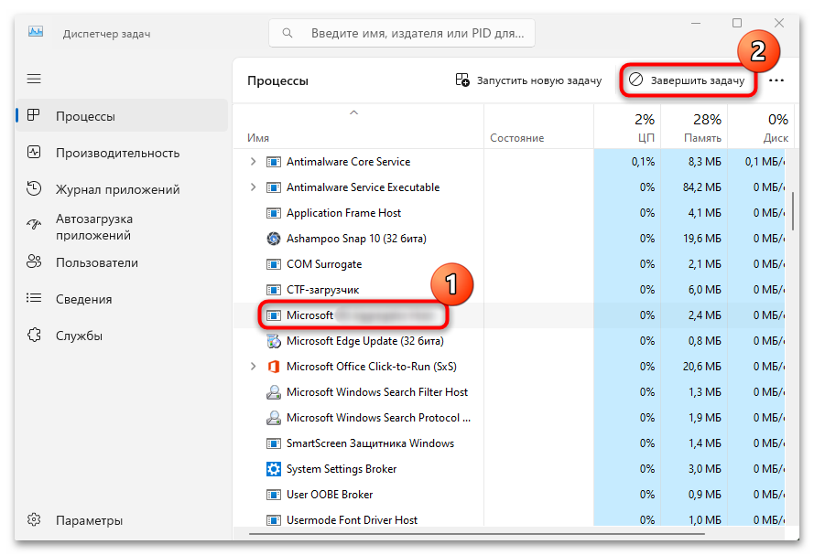Click the Application Frame Host icon
The width and height of the screenshot is (814, 555).
coord(273,213)
